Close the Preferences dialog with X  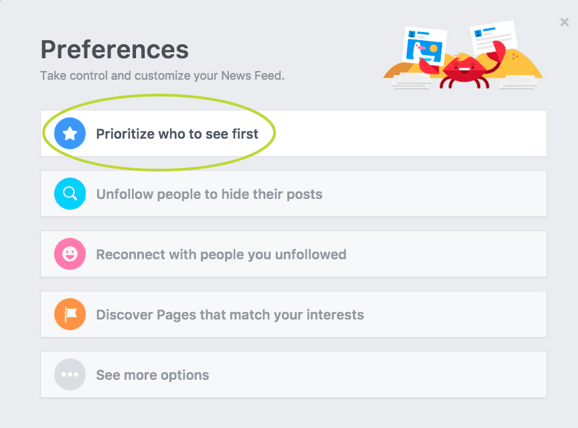click(x=565, y=22)
